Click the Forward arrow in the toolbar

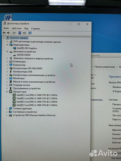point(8,33)
